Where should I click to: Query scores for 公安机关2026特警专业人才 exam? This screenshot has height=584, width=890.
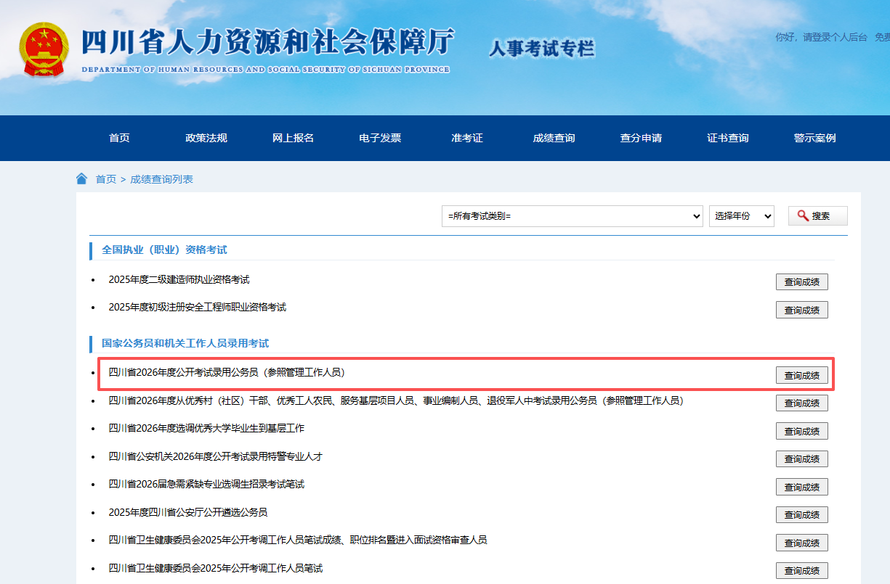point(801,458)
